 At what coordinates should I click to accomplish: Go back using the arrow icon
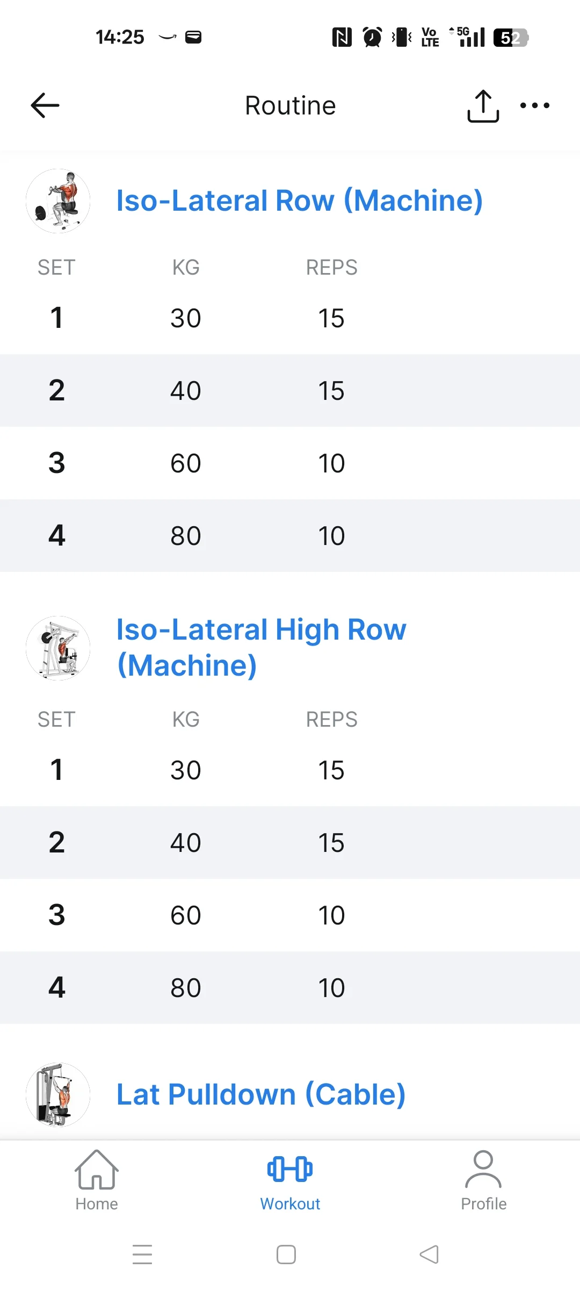[45, 105]
